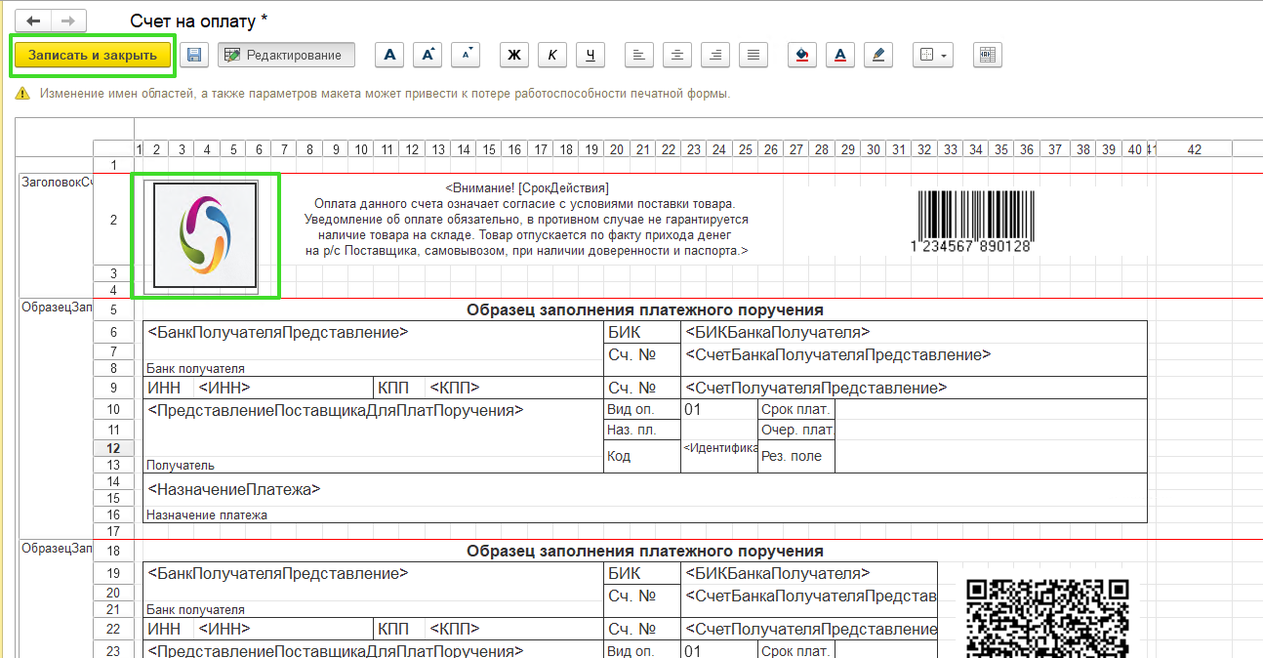Align text to the left

pos(638,56)
